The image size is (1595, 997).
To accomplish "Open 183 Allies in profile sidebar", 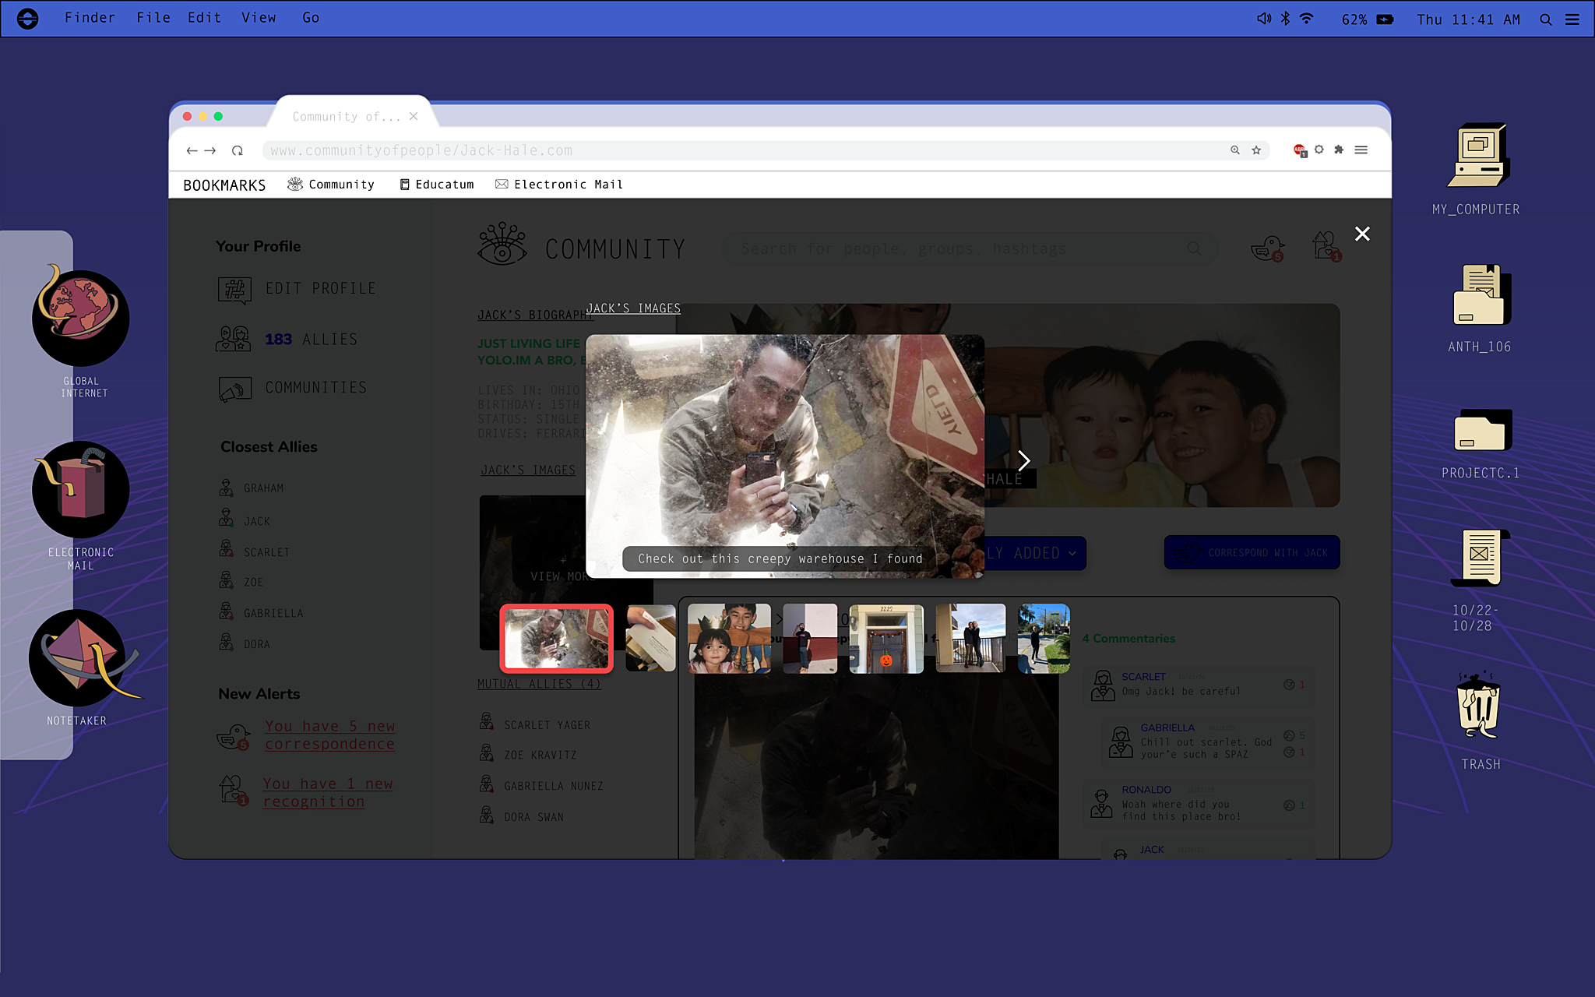I will point(287,339).
